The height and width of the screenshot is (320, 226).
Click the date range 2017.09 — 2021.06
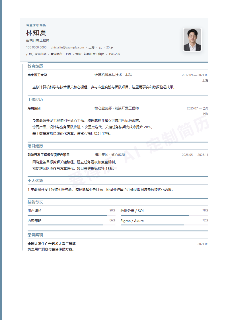[195, 75]
